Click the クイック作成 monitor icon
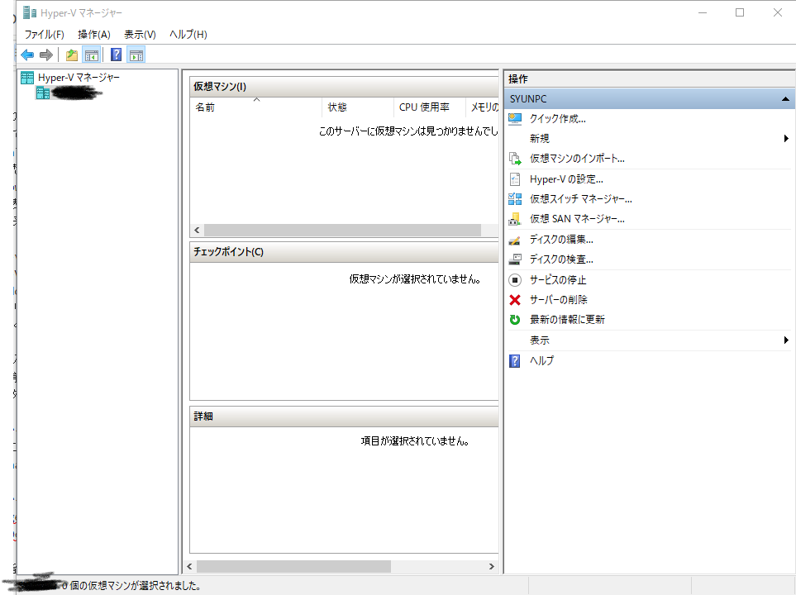Screen dimensions: 796x595 coord(515,119)
